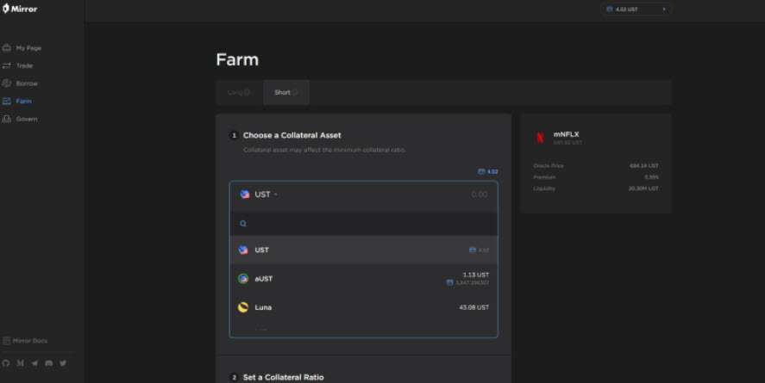Click the Short tab info icon
The width and height of the screenshot is (765, 383).
click(x=295, y=92)
